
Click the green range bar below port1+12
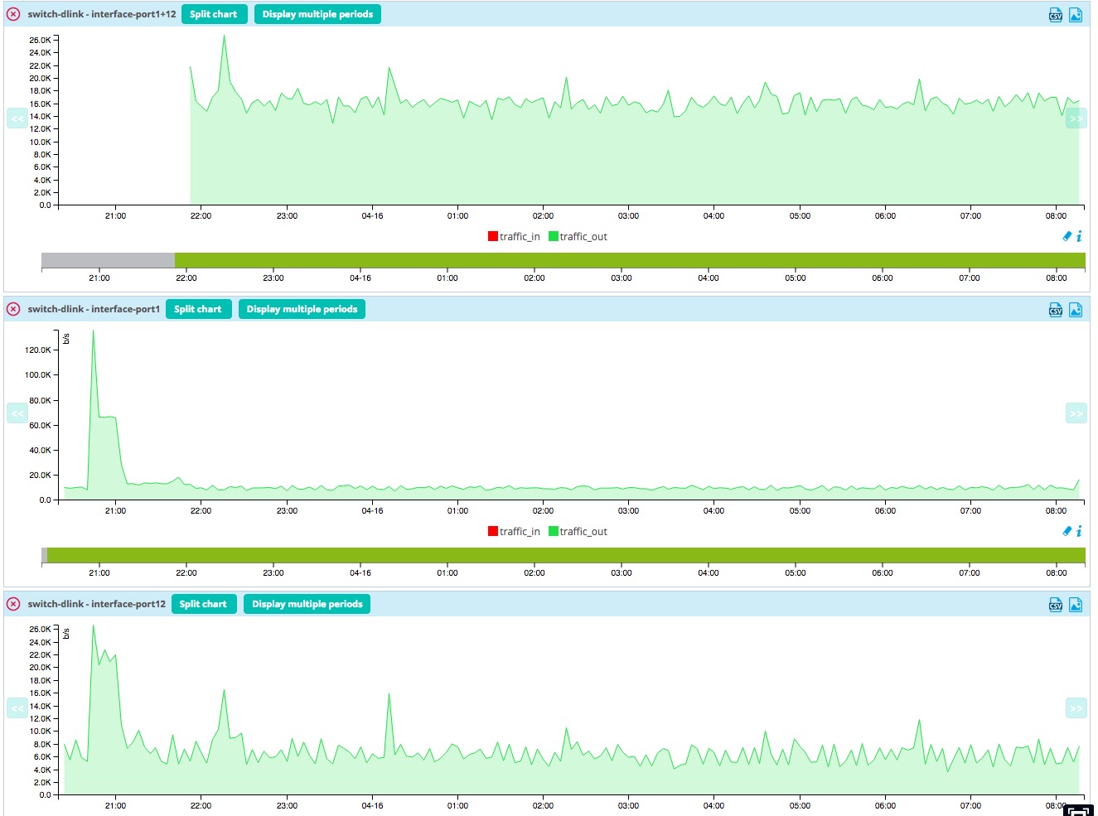click(x=630, y=261)
